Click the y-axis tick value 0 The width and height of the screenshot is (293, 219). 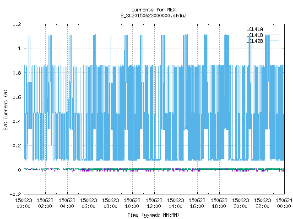tap(19, 170)
